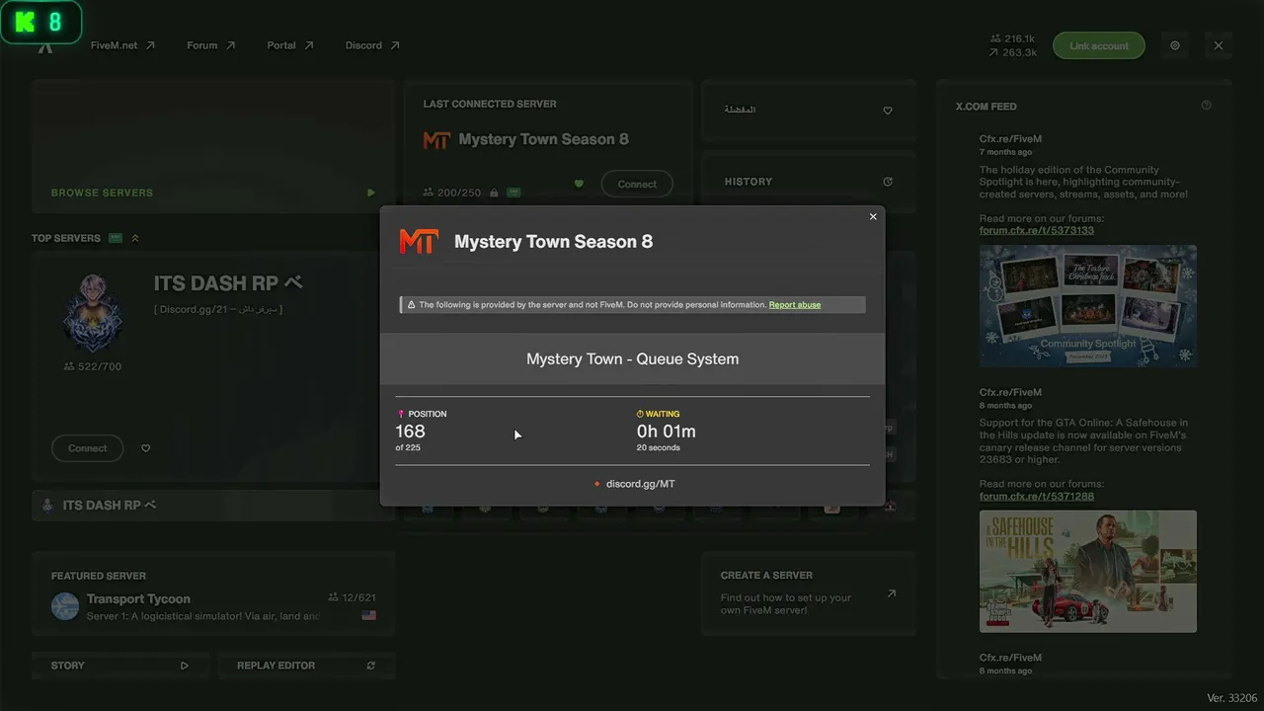Image resolution: width=1264 pixels, height=711 pixels.
Task: Click the Ver. 33206 version text
Action: coord(1232,698)
